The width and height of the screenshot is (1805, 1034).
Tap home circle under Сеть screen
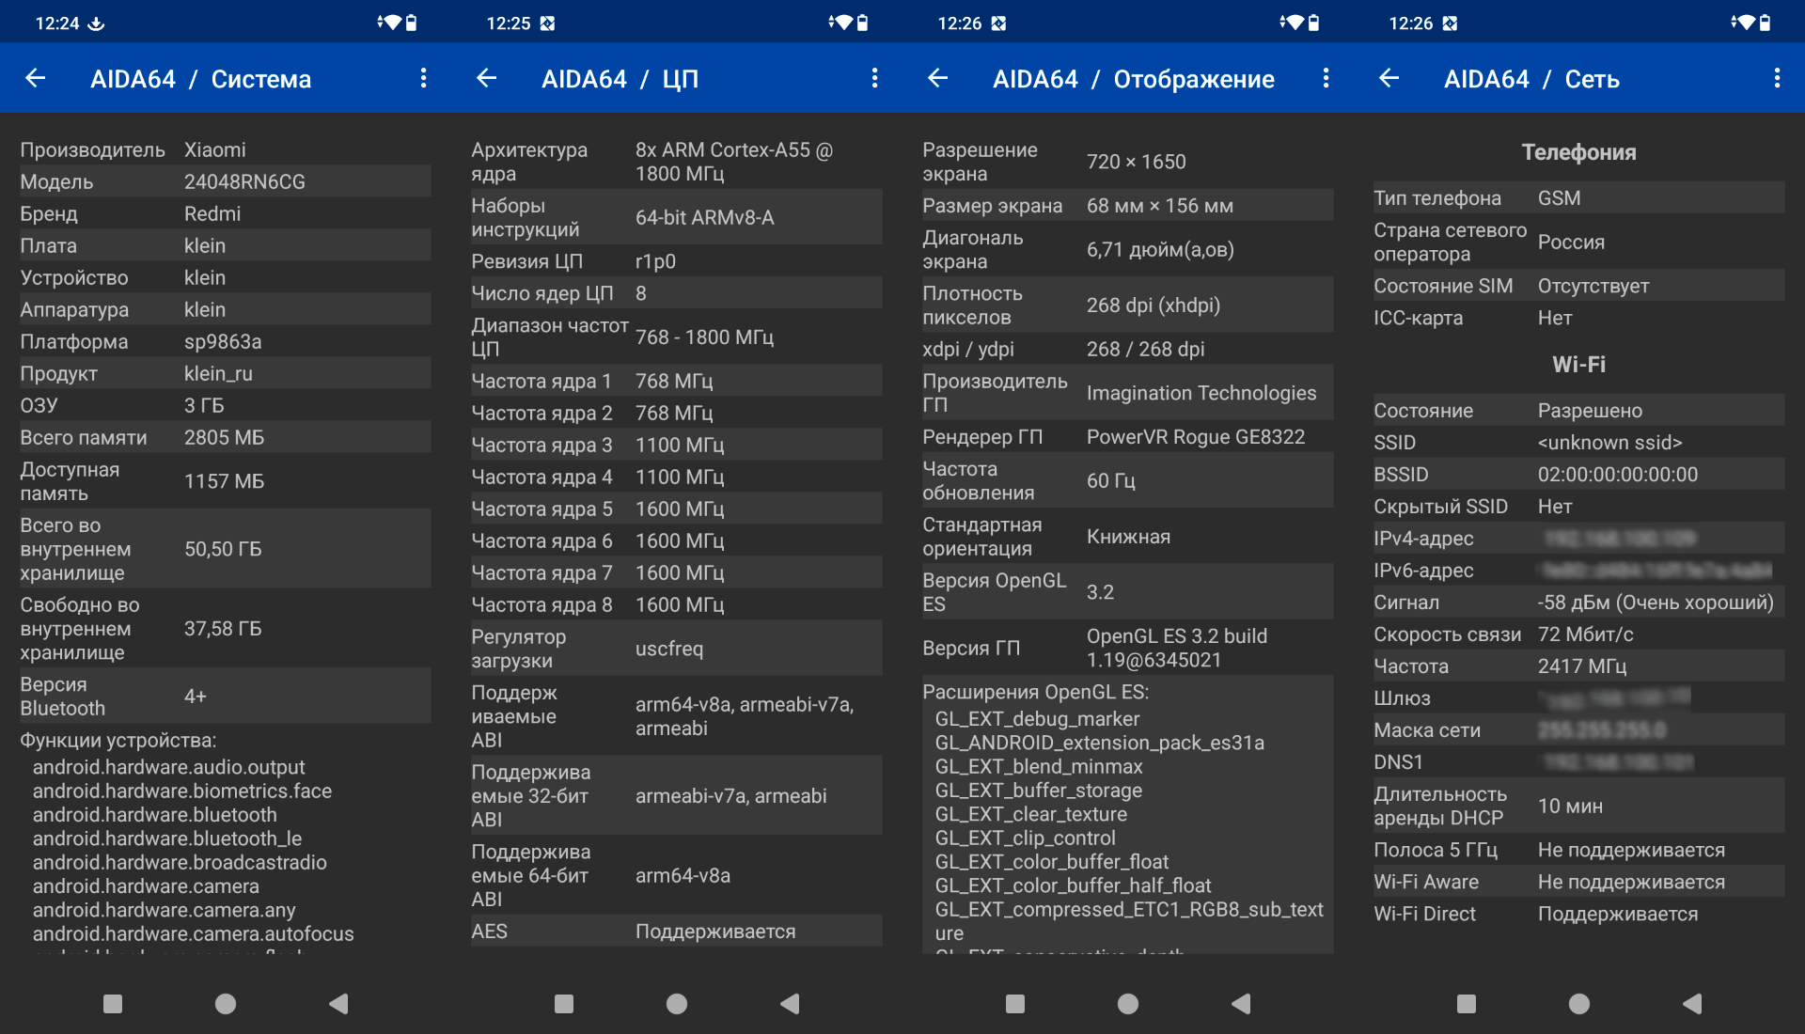coord(1579,1004)
